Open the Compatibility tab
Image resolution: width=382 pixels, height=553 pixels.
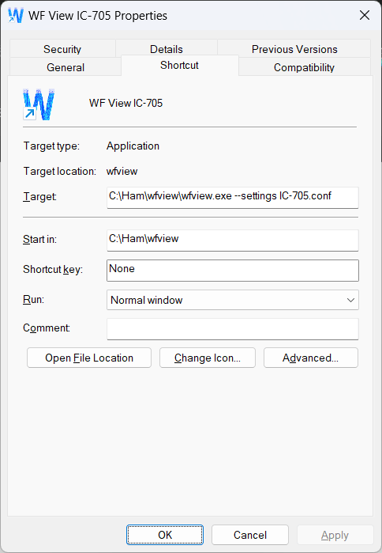304,67
